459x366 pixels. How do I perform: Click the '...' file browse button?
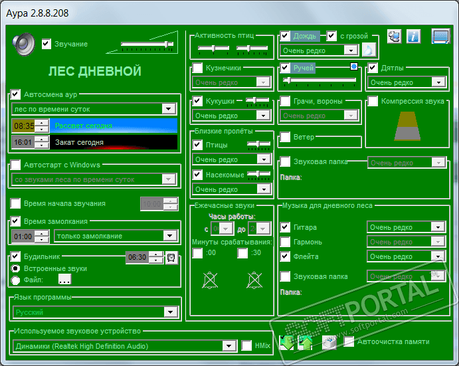point(64,280)
